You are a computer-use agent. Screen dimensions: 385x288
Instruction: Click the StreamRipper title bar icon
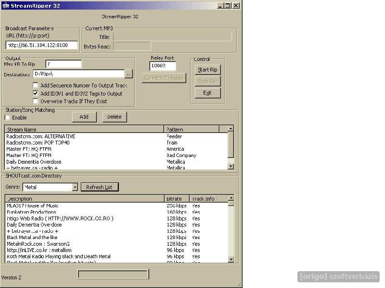tap(5, 5)
